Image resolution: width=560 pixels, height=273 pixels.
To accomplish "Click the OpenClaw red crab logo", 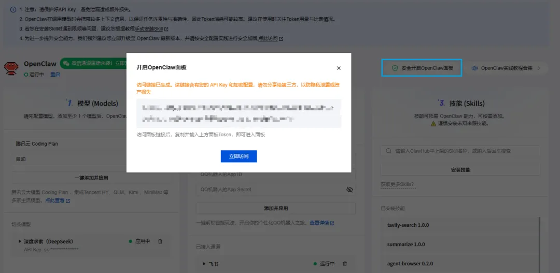I will 11,68.
